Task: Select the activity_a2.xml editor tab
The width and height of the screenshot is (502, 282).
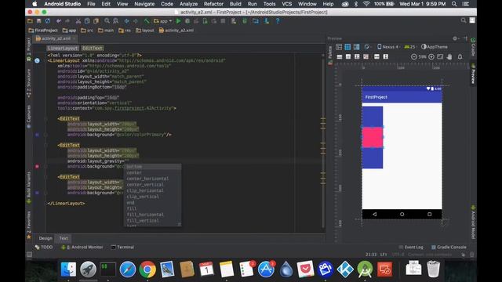Action: click(56, 38)
